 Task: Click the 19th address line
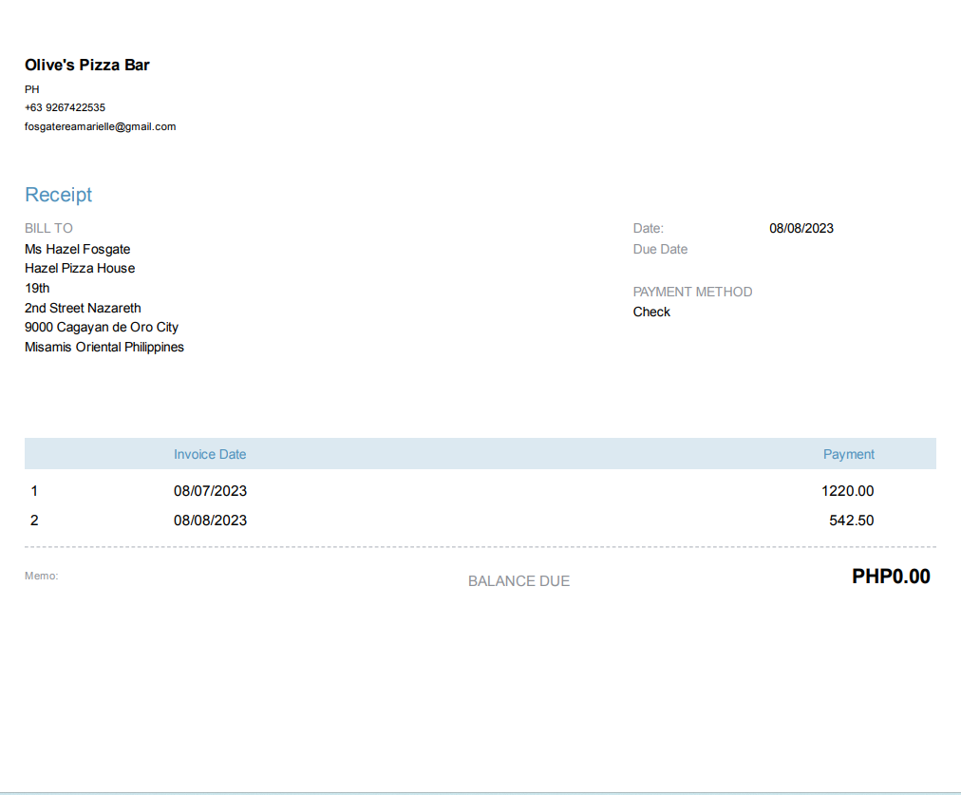(37, 288)
